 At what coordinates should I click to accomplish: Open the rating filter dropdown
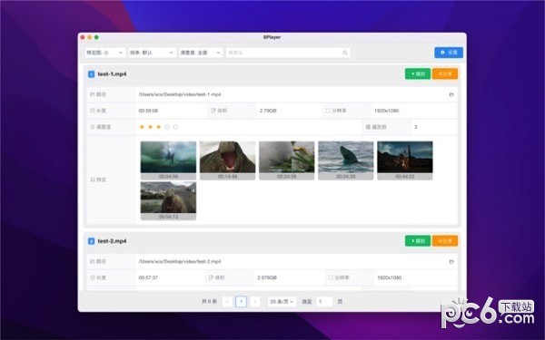pyautogui.click(x=200, y=53)
